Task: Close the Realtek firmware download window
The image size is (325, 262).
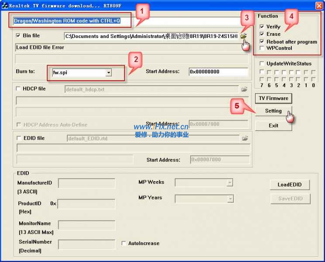Action: coord(319,5)
